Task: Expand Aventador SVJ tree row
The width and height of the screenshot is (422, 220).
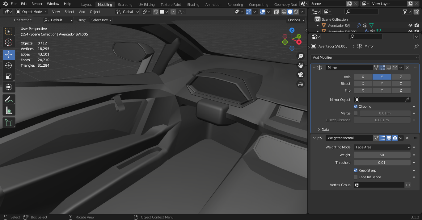Action: pos(318,26)
